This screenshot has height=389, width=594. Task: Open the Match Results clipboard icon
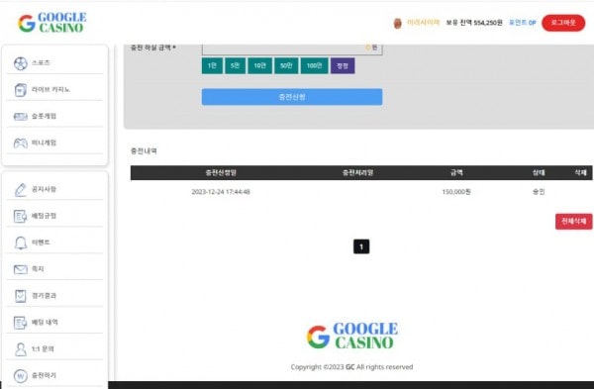pyautogui.click(x=21, y=296)
